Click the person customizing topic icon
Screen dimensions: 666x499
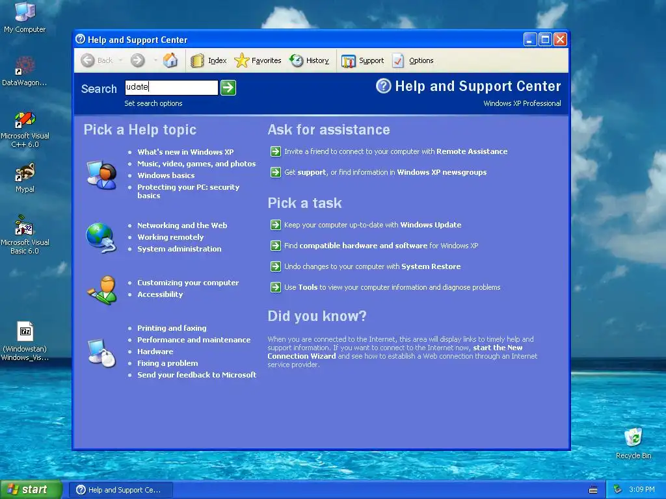tap(102, 290)
